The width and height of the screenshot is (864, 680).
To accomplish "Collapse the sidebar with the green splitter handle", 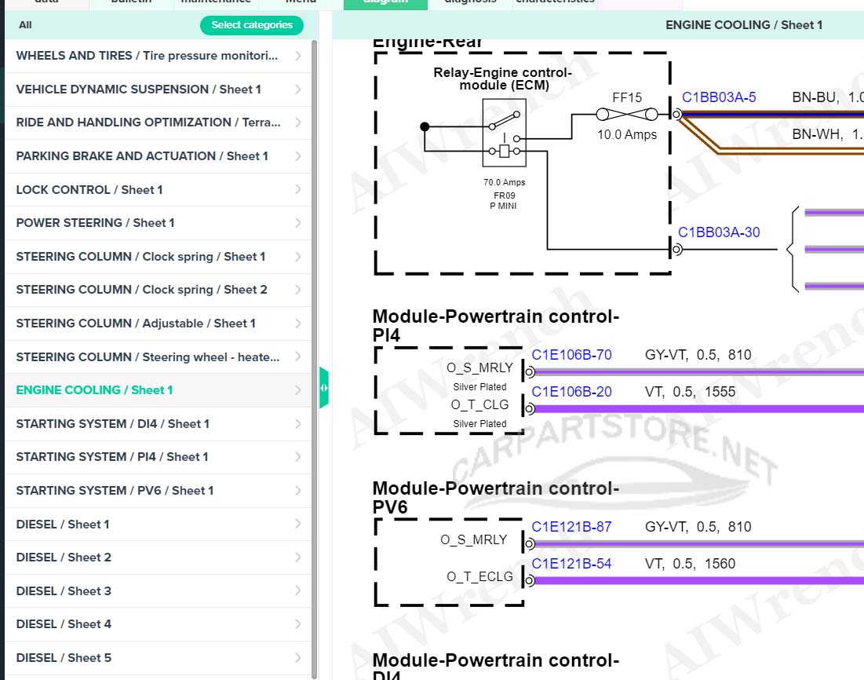I will 324,388.
